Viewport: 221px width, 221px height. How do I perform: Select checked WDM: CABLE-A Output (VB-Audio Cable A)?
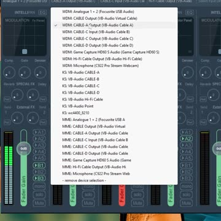point(114,25)
